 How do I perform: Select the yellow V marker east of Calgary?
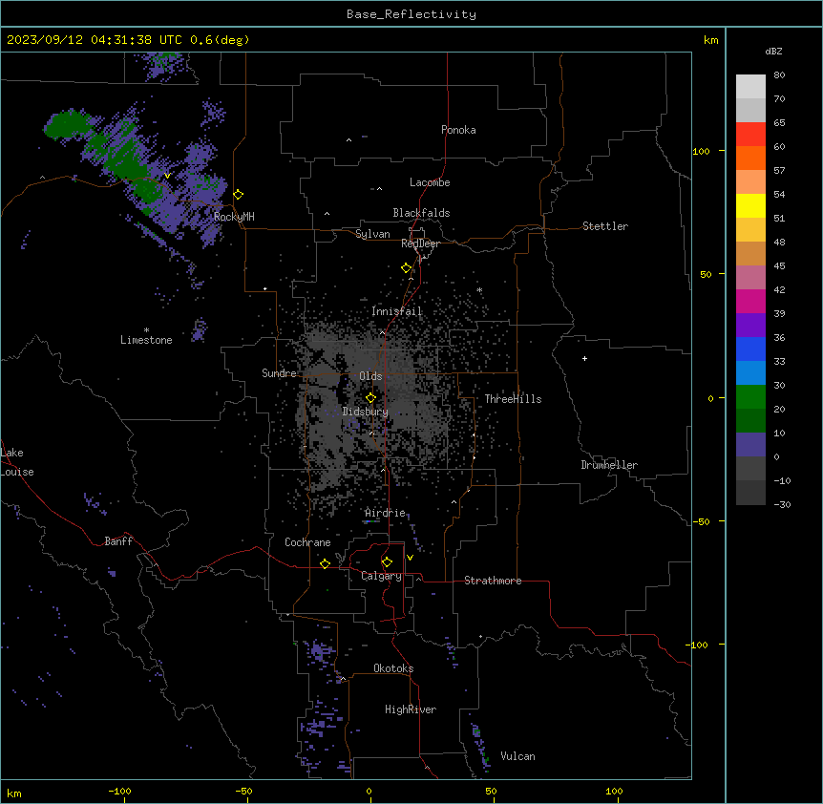[x=410, y=558]
